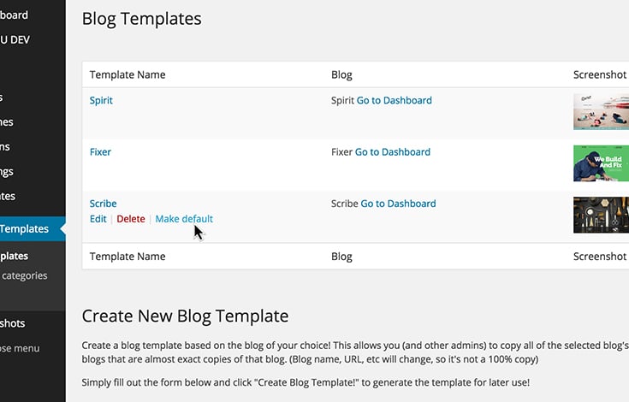Collapse the sidebar via collapse menu

pyautogui.click(x=20, y=348)
